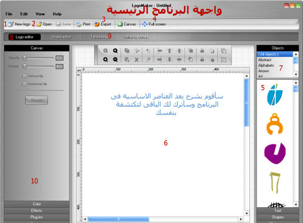Open the Online resources tab
The image size is (303, 223).
[x=136, y=37]
